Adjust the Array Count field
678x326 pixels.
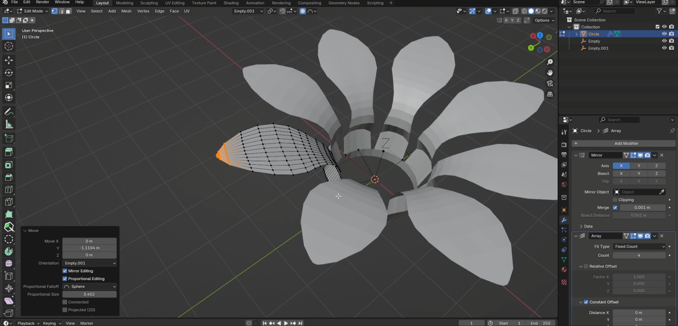639,255
